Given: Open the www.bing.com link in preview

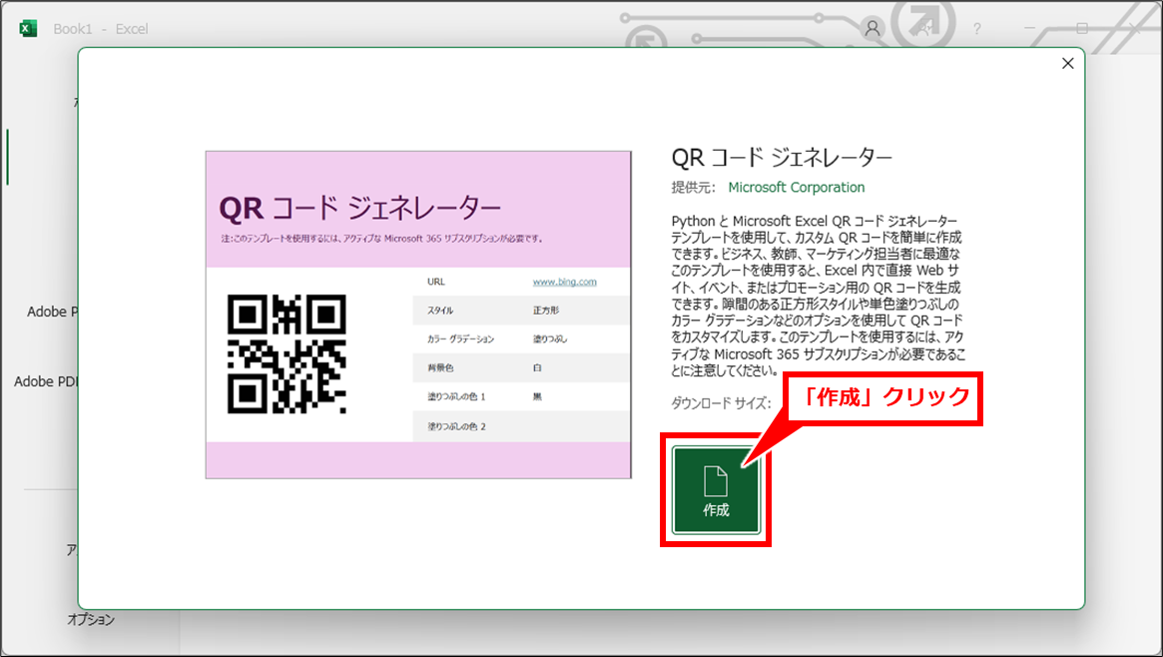Looking at the screenshot, I should [564, 282].
